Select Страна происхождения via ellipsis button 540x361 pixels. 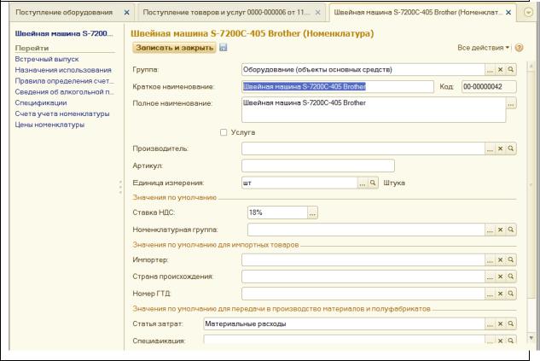pos(490,277)
